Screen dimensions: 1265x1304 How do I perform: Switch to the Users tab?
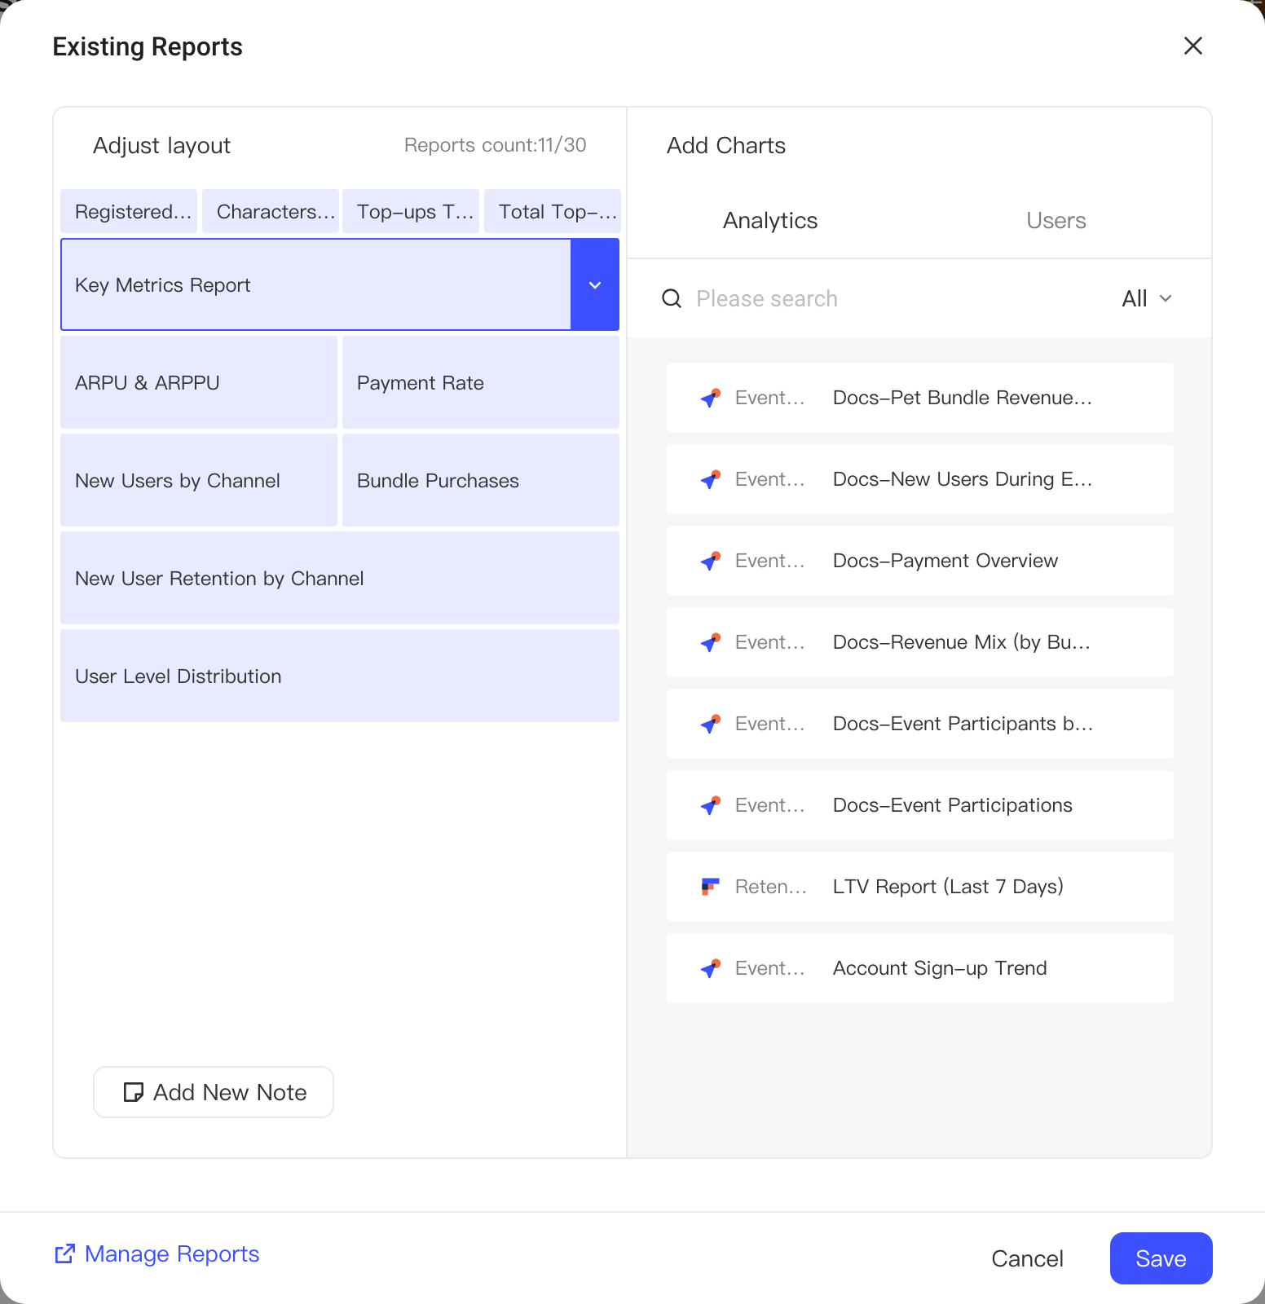(1056, 221)
